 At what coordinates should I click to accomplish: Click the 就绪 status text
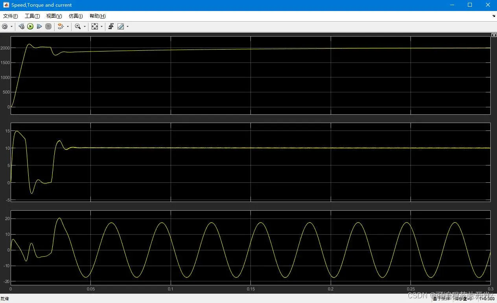point(5,299)
